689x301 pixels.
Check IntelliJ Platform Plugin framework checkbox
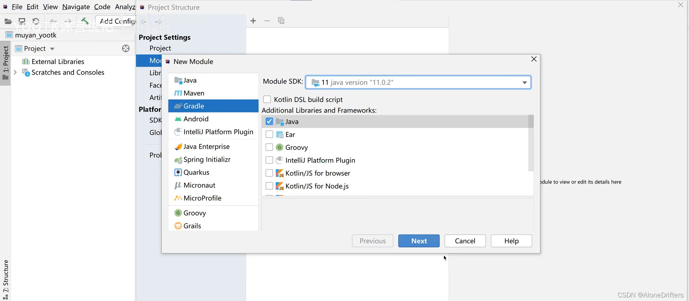coord(269,160)
